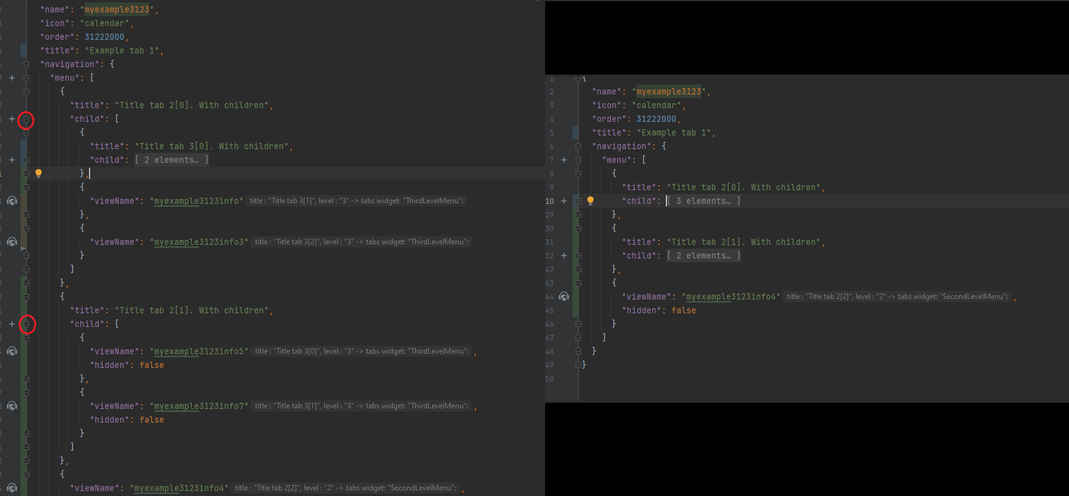Viewport: 1069px width, 496px height.
Task: Click plus gutter icon beside Title tab 2[1] child line, left editor
Action: click(x=12, y=324)
